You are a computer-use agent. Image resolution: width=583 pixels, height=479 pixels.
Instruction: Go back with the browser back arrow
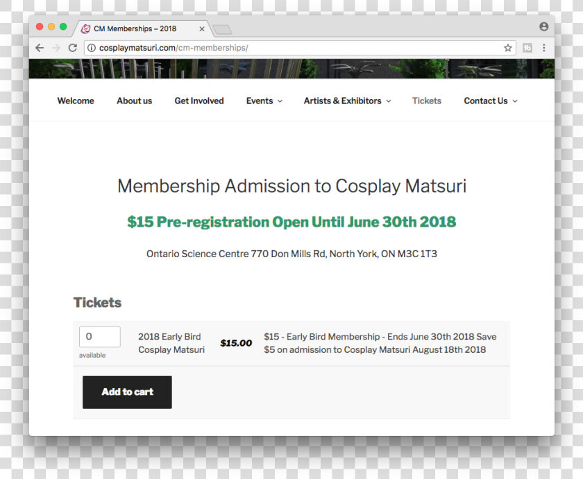pos(40,48)
